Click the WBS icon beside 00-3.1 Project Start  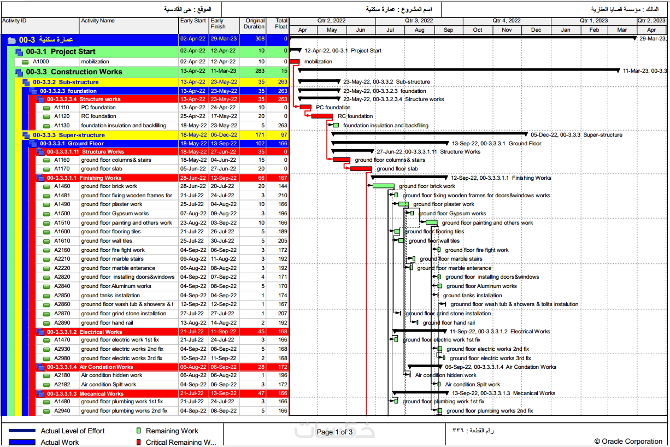pyautogui.click(x=19, y=52)
